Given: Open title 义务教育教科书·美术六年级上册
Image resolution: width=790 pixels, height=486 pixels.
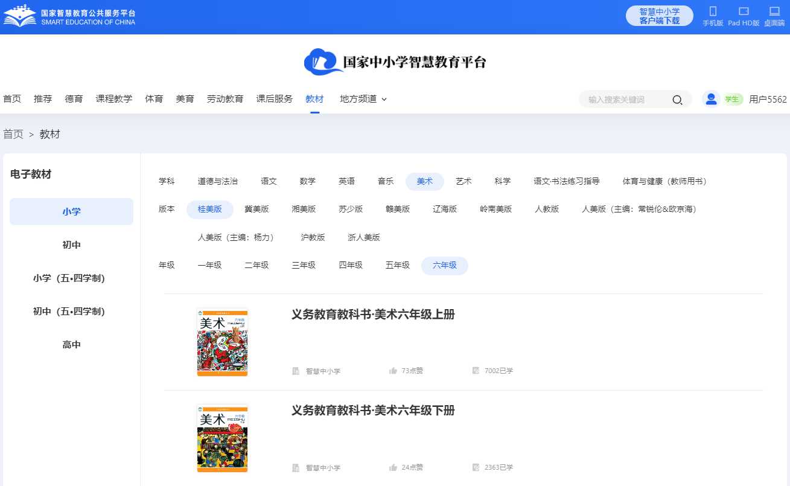Looking at the screenshot, I should (x=373, y=315).
